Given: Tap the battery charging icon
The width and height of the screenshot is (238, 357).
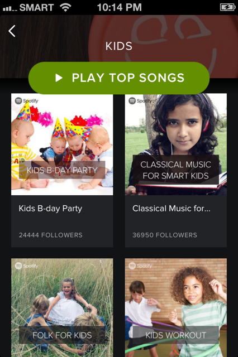Looking at the screenshot, I should coord(227,7).
